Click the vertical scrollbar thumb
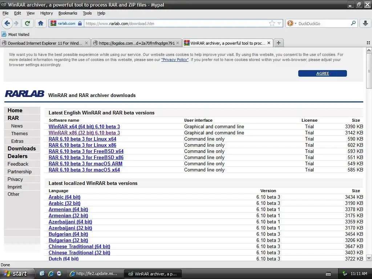This screenshot has width=372, height=279. pyautogui.click(x=369, y=71)
